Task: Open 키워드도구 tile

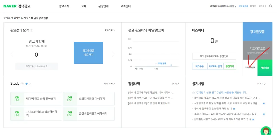Action: pyautogui.click(x=250, y=68)
